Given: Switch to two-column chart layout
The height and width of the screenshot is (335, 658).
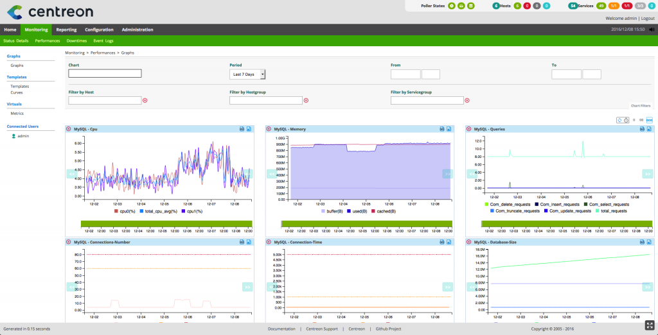Looking at the screenshot, I should pyautogui.click(x=641, y=120).
